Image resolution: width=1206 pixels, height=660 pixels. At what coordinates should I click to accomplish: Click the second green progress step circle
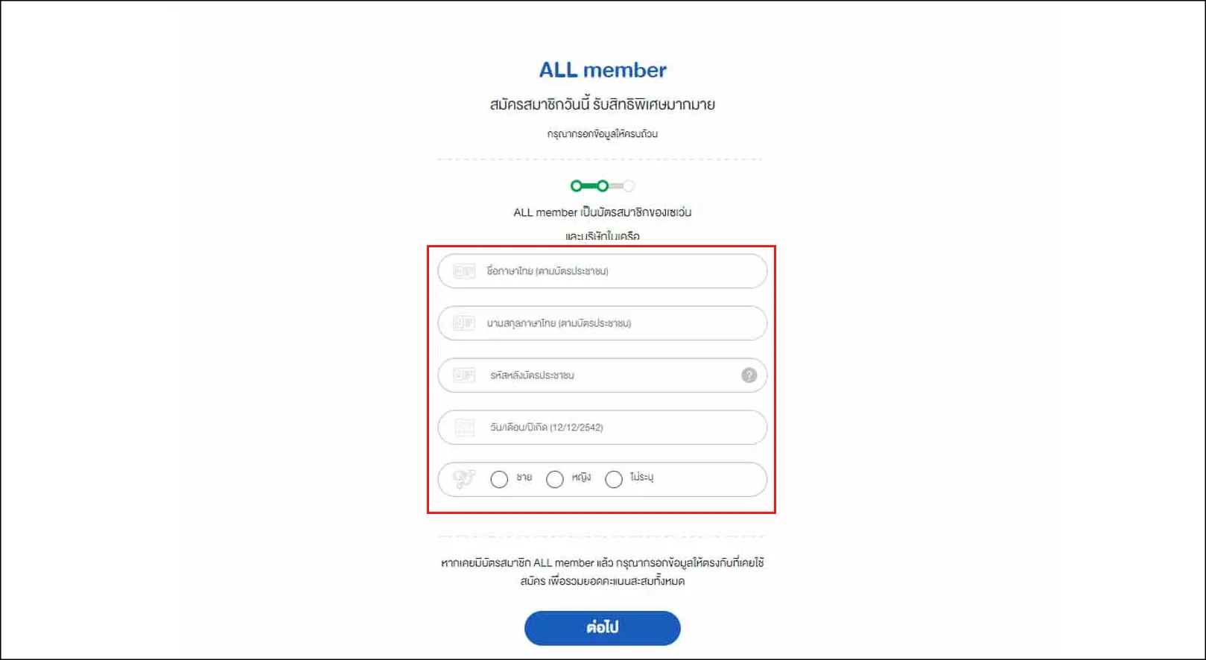click(x=603, y=185)
